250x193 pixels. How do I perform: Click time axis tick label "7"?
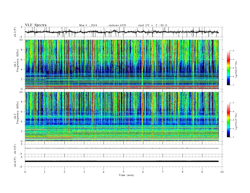pyautogui.click(x=163, y=172)
